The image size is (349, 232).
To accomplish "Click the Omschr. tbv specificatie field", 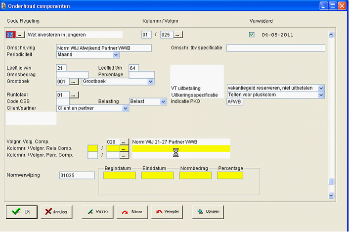I will click(x=276, y=48).
